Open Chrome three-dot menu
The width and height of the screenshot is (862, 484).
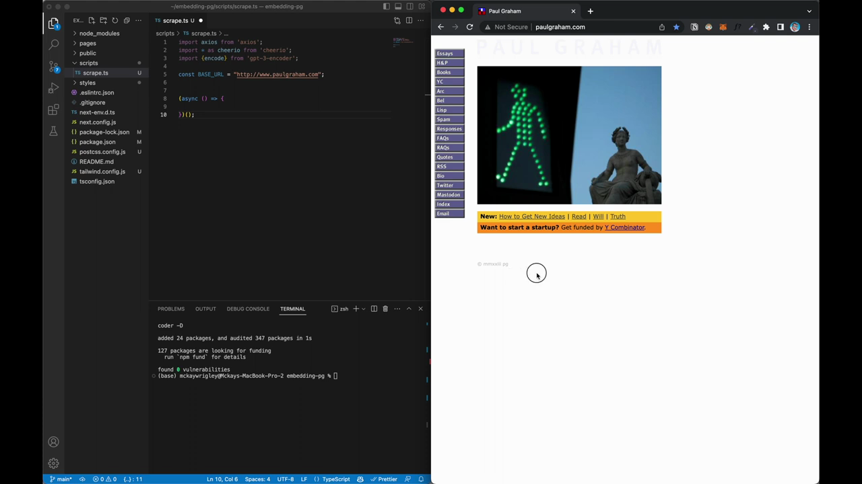click(809, 27)
